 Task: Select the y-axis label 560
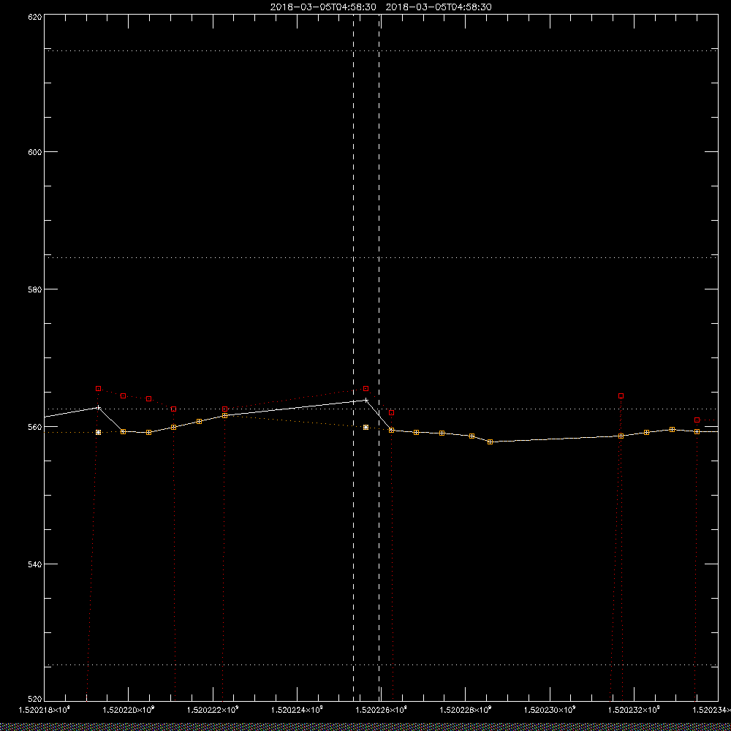pos(35,427)
